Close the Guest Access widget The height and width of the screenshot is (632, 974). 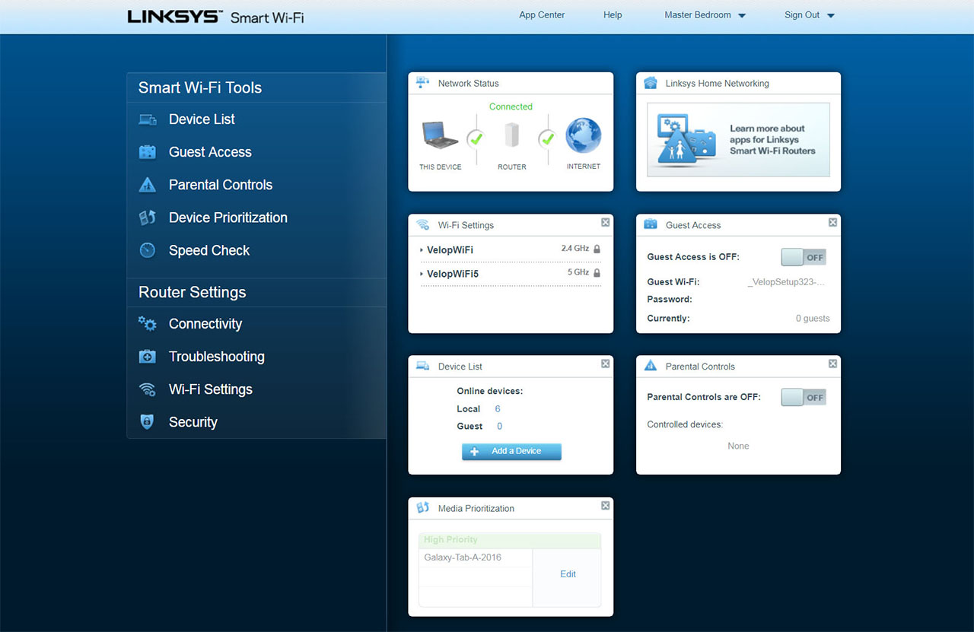coord(832,222)
